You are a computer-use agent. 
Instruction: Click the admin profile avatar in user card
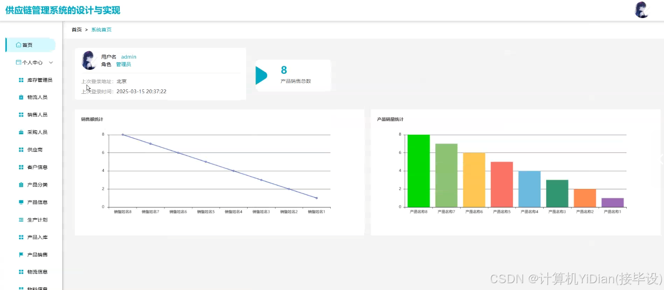point(89,61)
